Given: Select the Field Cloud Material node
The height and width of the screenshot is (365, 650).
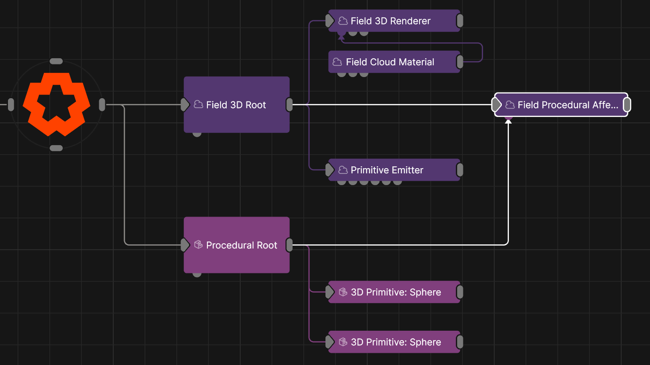Looking at the screenshot, I should [x=390, y=62].
